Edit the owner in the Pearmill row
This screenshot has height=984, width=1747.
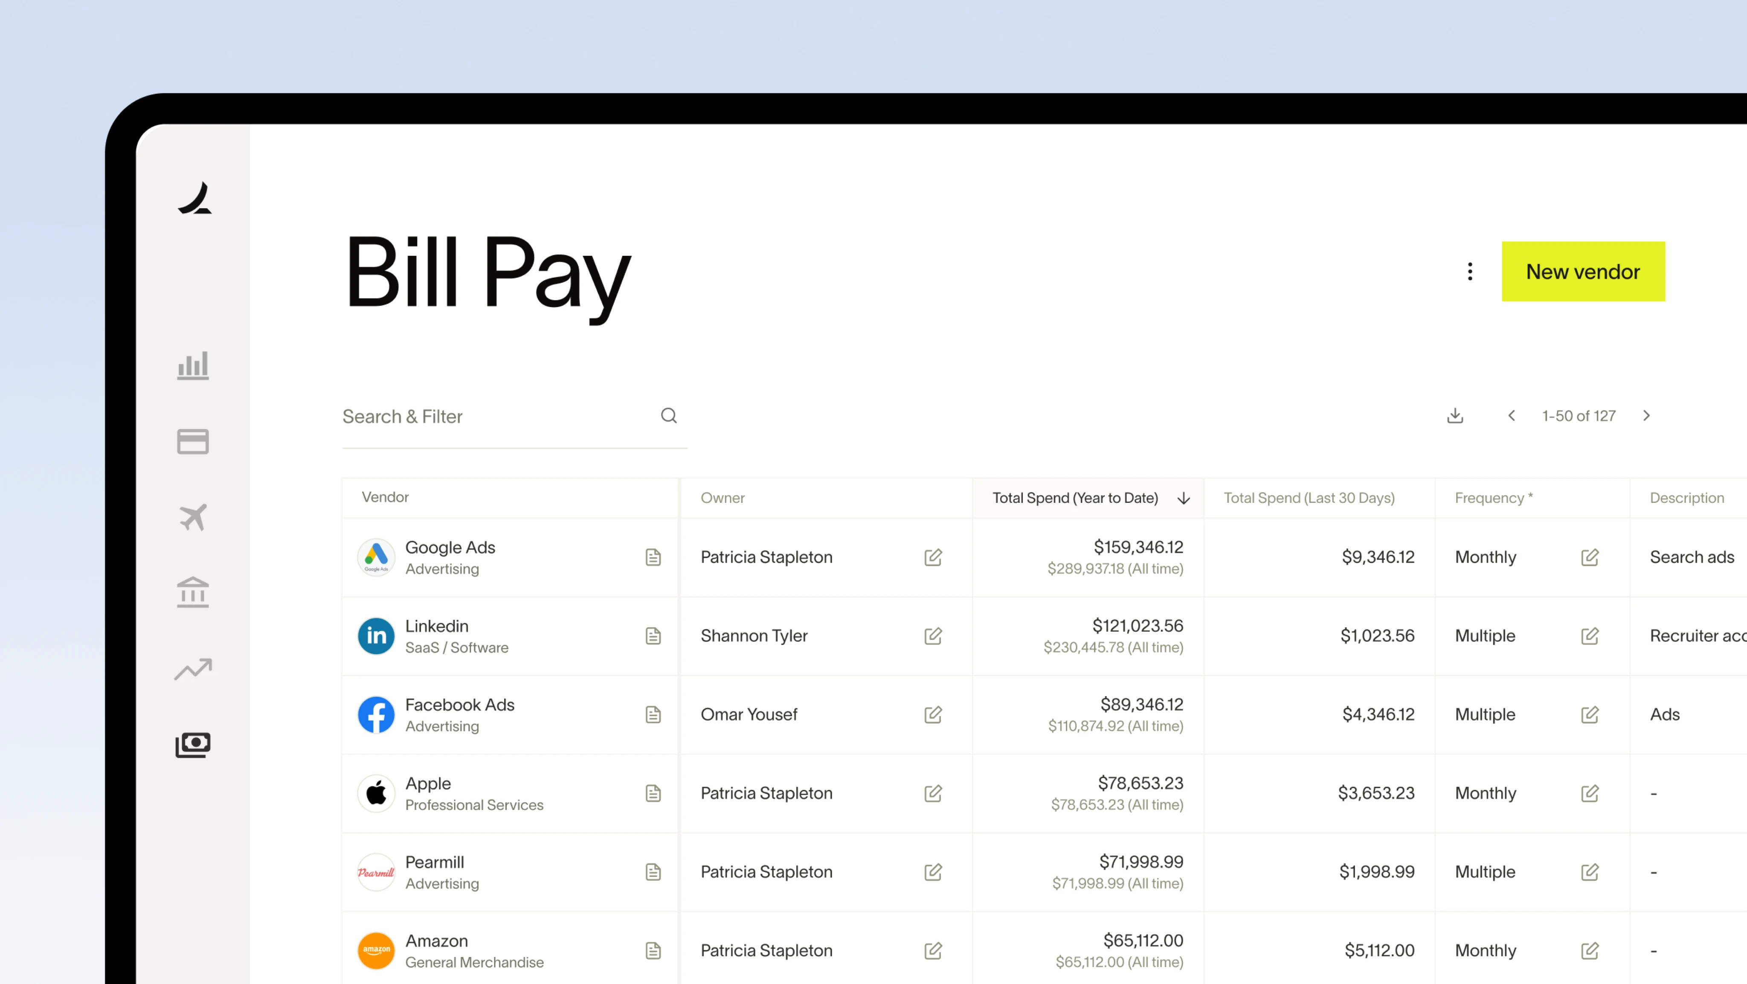coord(933,872)
